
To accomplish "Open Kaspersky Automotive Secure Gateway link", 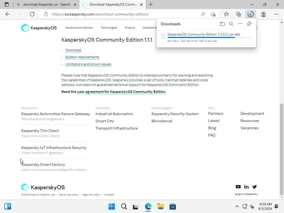I will coord(55,114).
